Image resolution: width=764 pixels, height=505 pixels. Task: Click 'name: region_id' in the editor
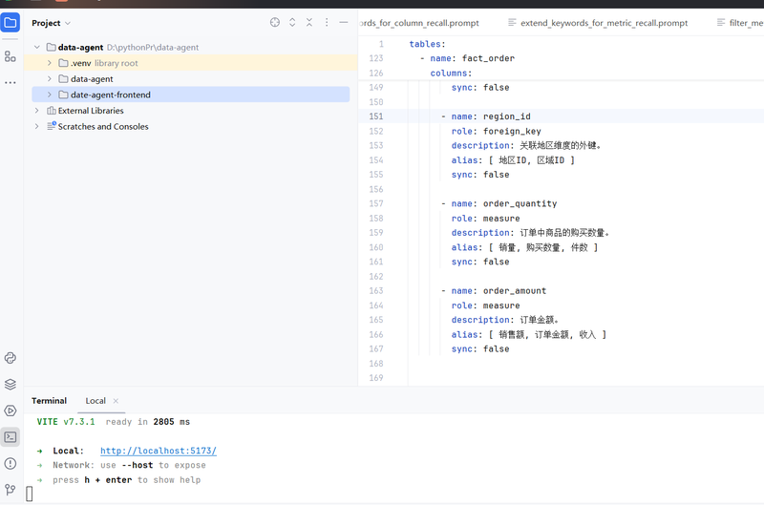pos(491,116)
